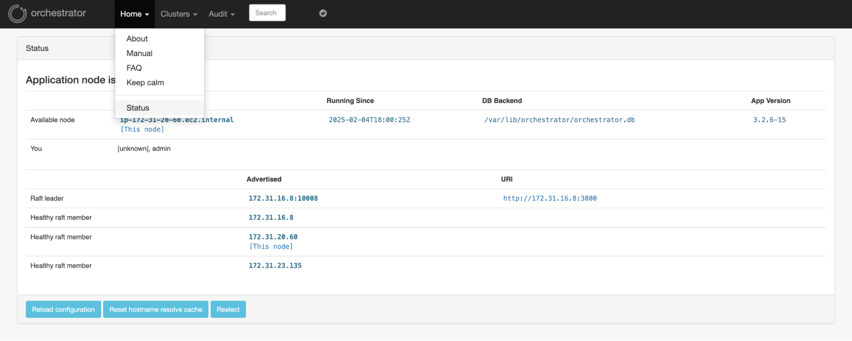
Task: Click the orchestrator brand name text
Action: click(x=58, y=13)
